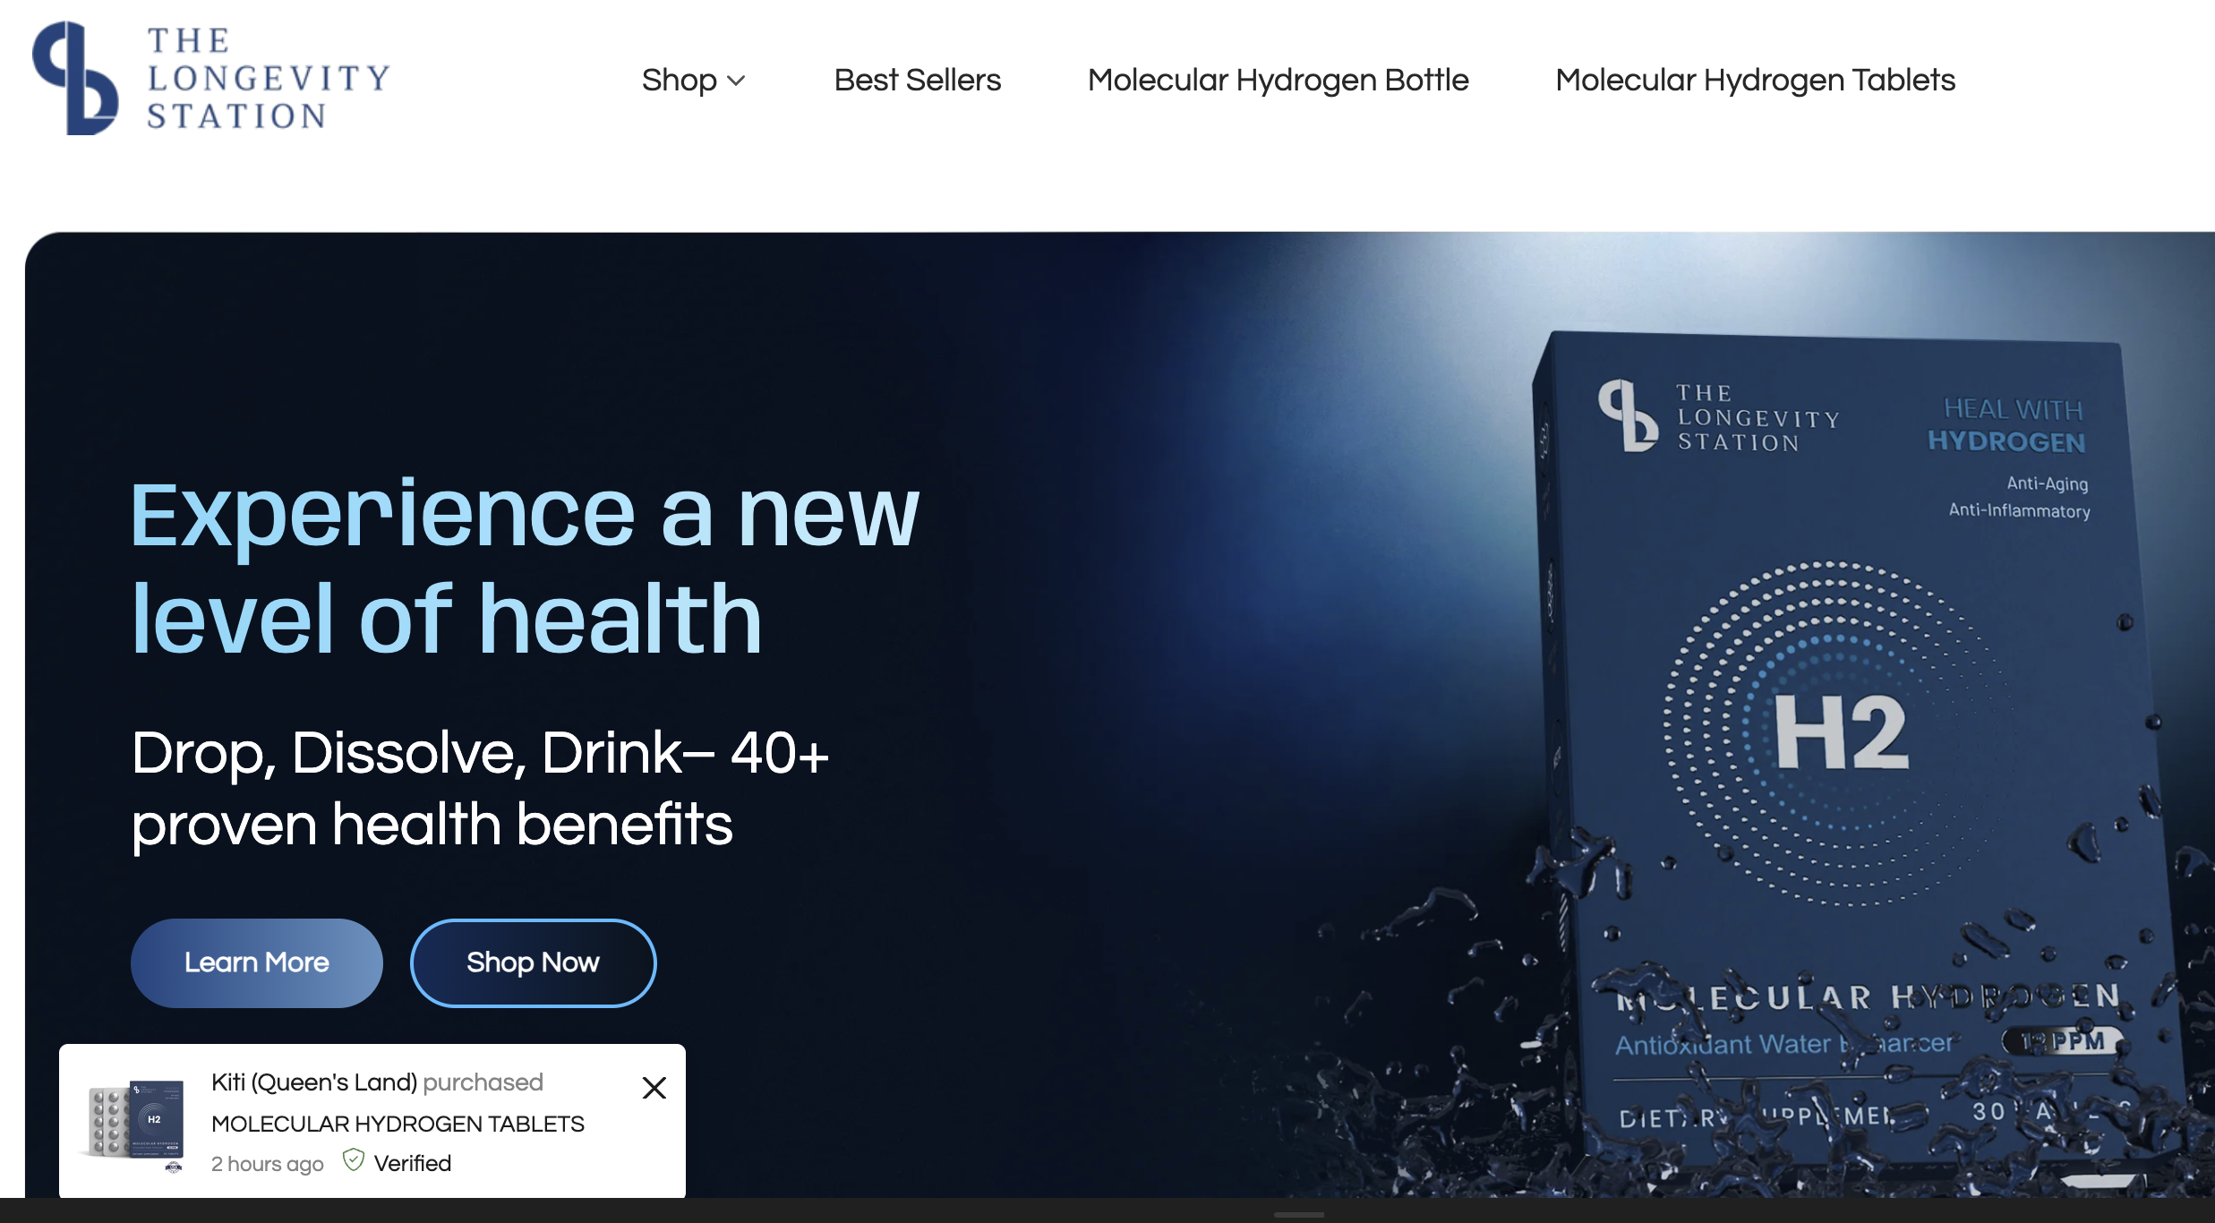Click the green Verified shield icon

(354, 1161)
